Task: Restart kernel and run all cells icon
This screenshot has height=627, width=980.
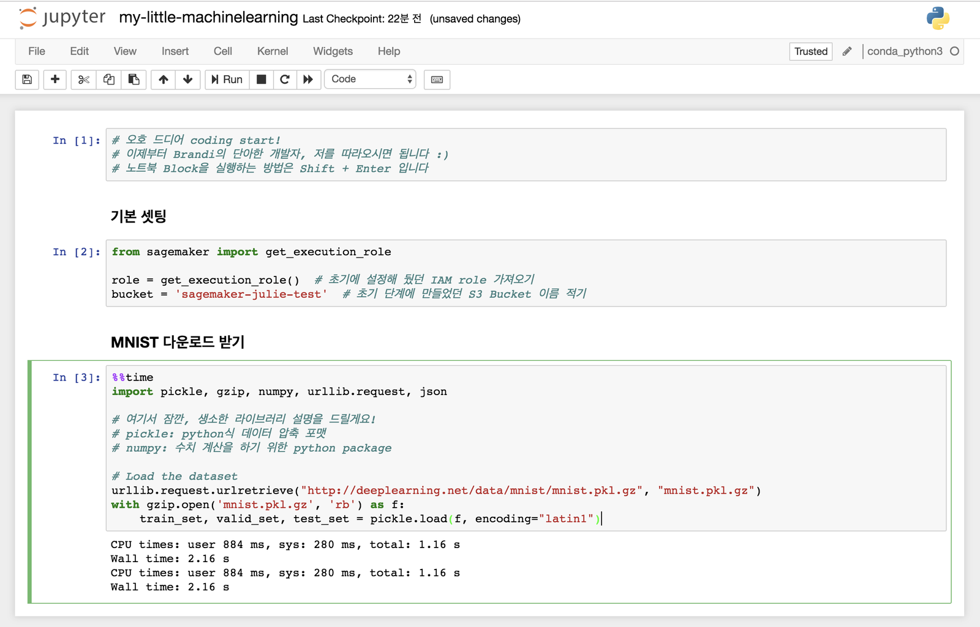Action: tap(308, 80)
